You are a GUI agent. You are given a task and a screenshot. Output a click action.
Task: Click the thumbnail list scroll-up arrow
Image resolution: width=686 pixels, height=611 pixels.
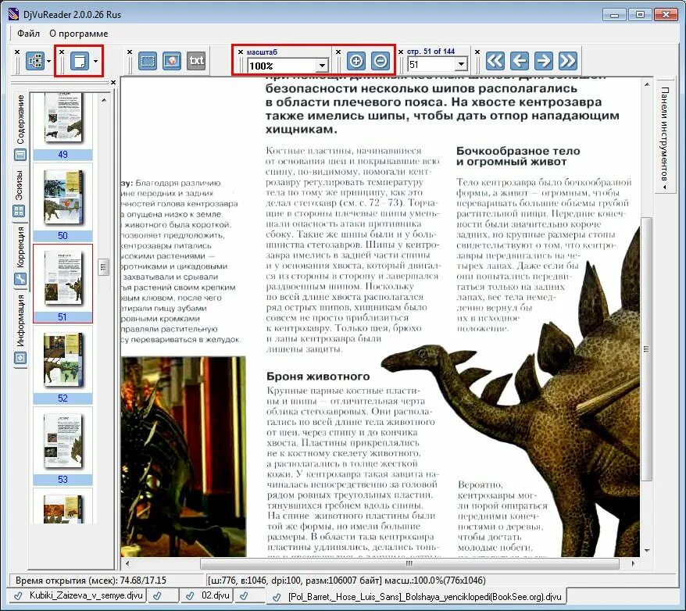tap(104, 100)
